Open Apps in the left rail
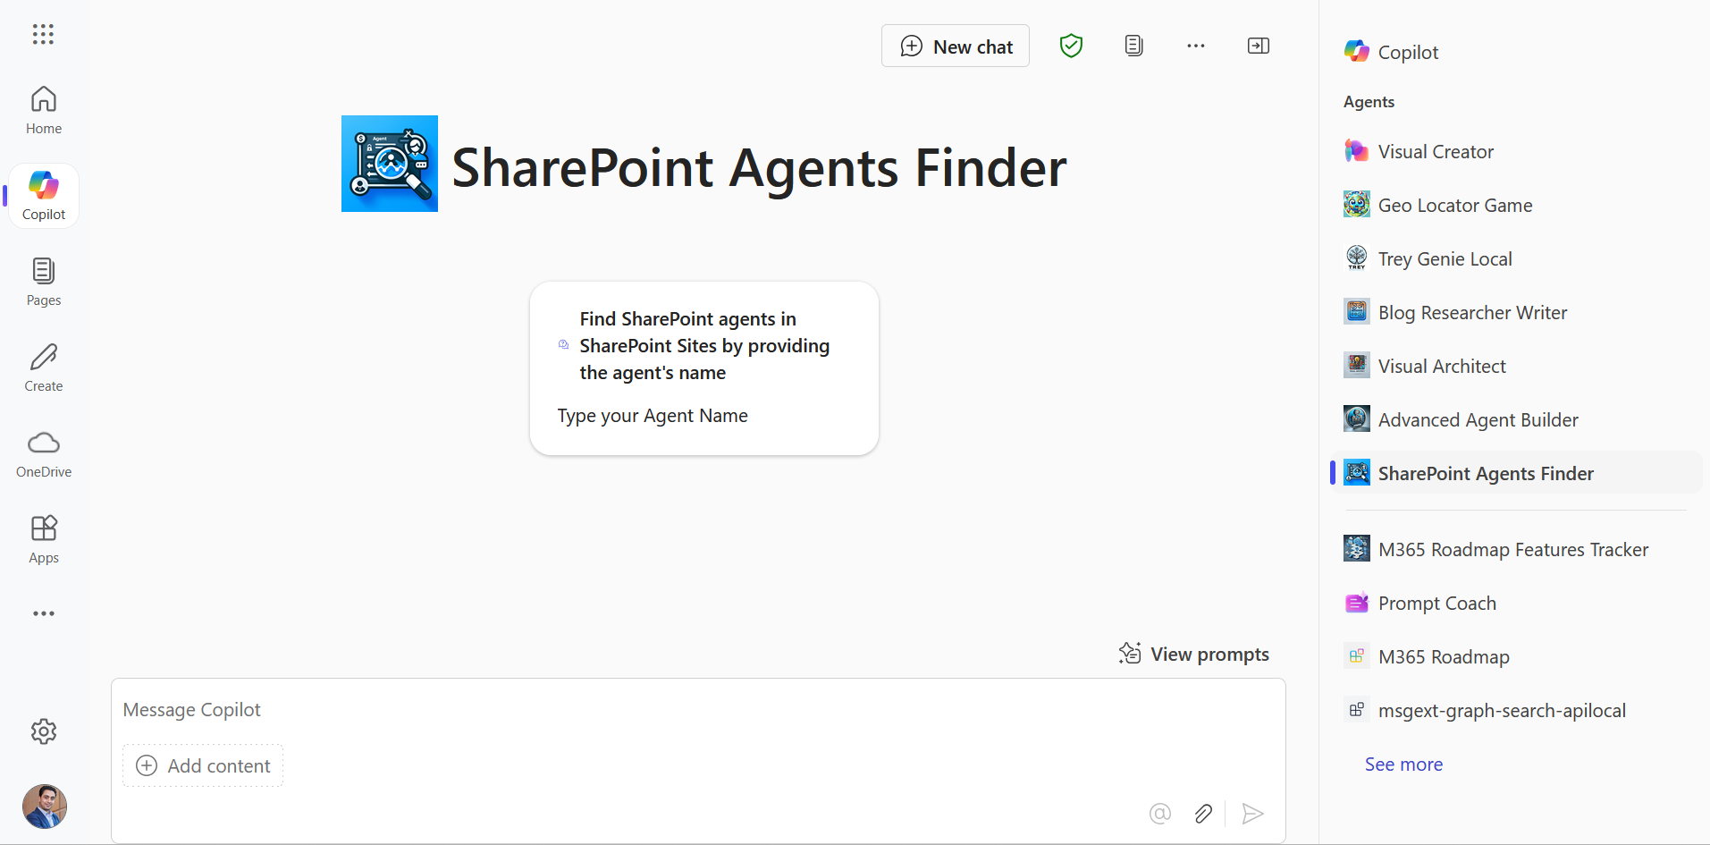 [x=44, y=539]
